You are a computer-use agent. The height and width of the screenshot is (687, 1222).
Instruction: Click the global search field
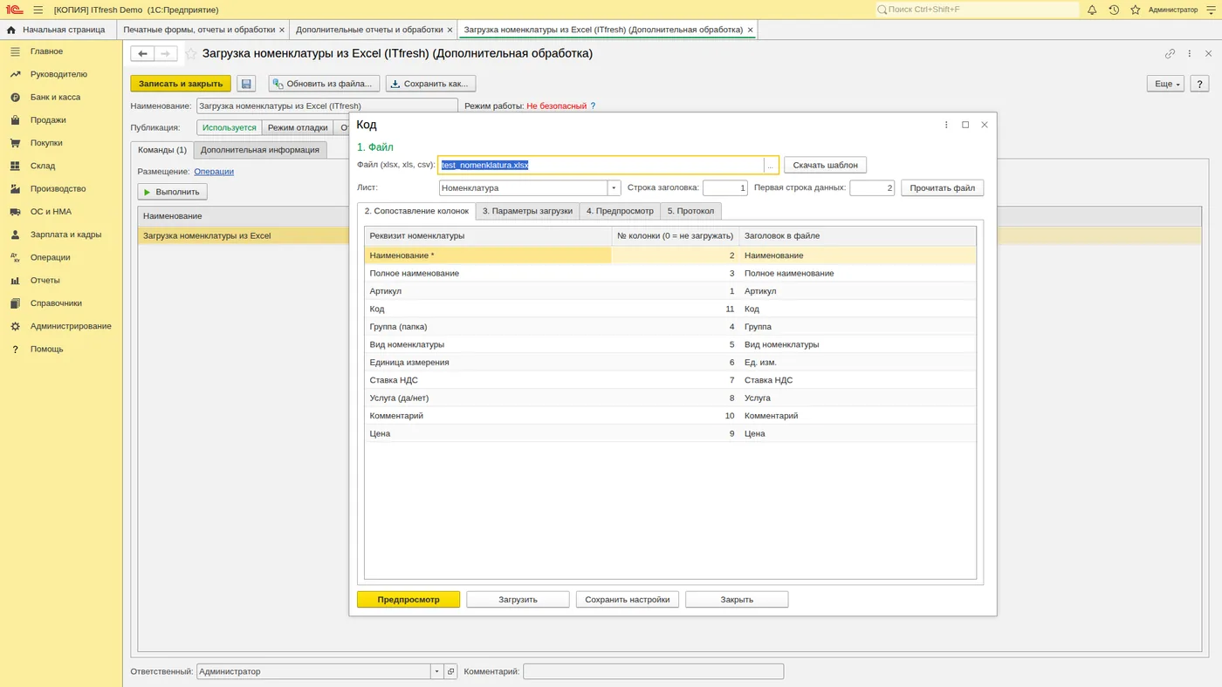point(977,10)
